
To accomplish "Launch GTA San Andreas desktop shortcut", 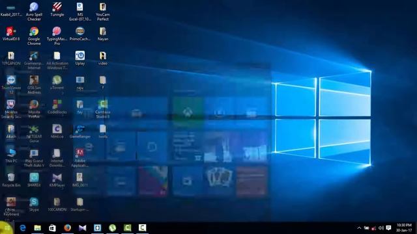I will click(x=34, y=84).
